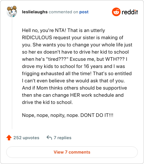
Task: Open the Reddit Snoo logo icon
Action: pyautogui.click(x=116, y=12)
